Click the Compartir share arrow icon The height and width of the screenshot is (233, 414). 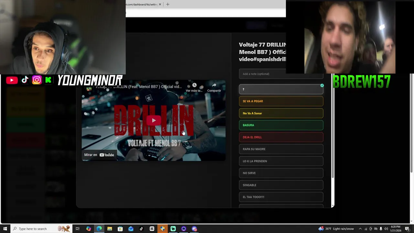coord(214,85)
